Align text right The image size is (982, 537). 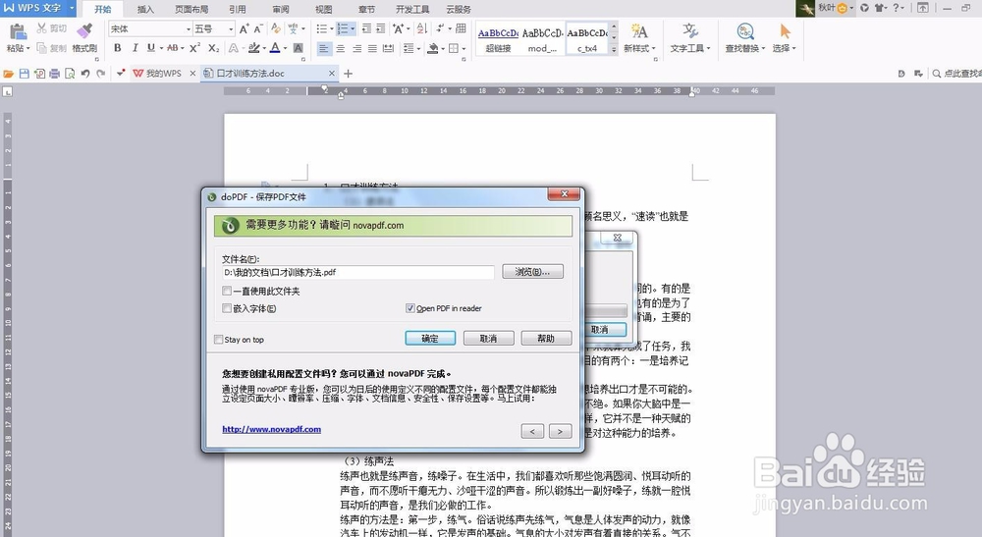357,48
